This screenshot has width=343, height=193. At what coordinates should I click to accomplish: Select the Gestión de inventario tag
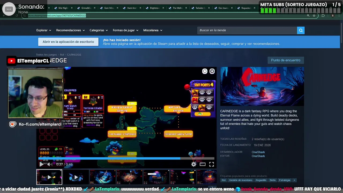pyautogui.click(x=240, y=180)
